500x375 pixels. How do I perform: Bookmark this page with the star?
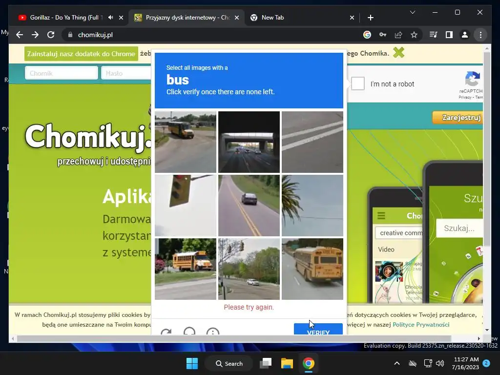click(x=414, y=35)
